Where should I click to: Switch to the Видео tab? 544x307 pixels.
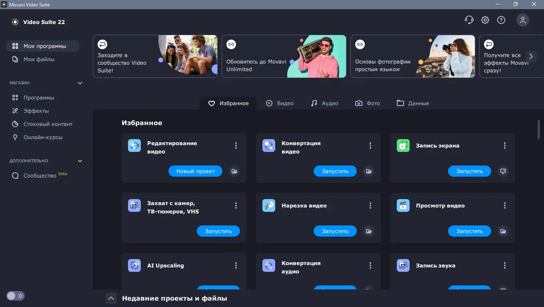(x=280, y=103)
